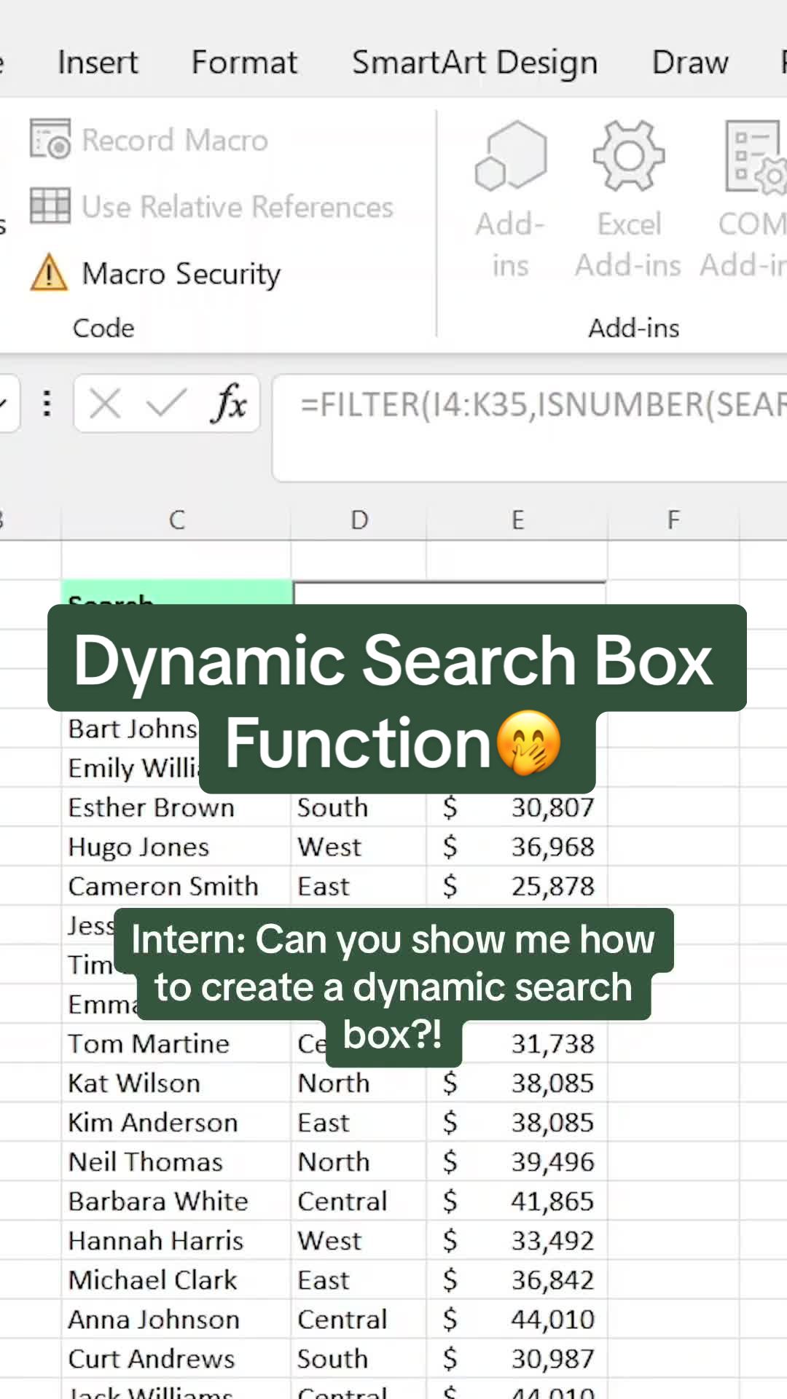Select the Tom Martine cell
The image size is (787, 1399).
point(176,1043)
